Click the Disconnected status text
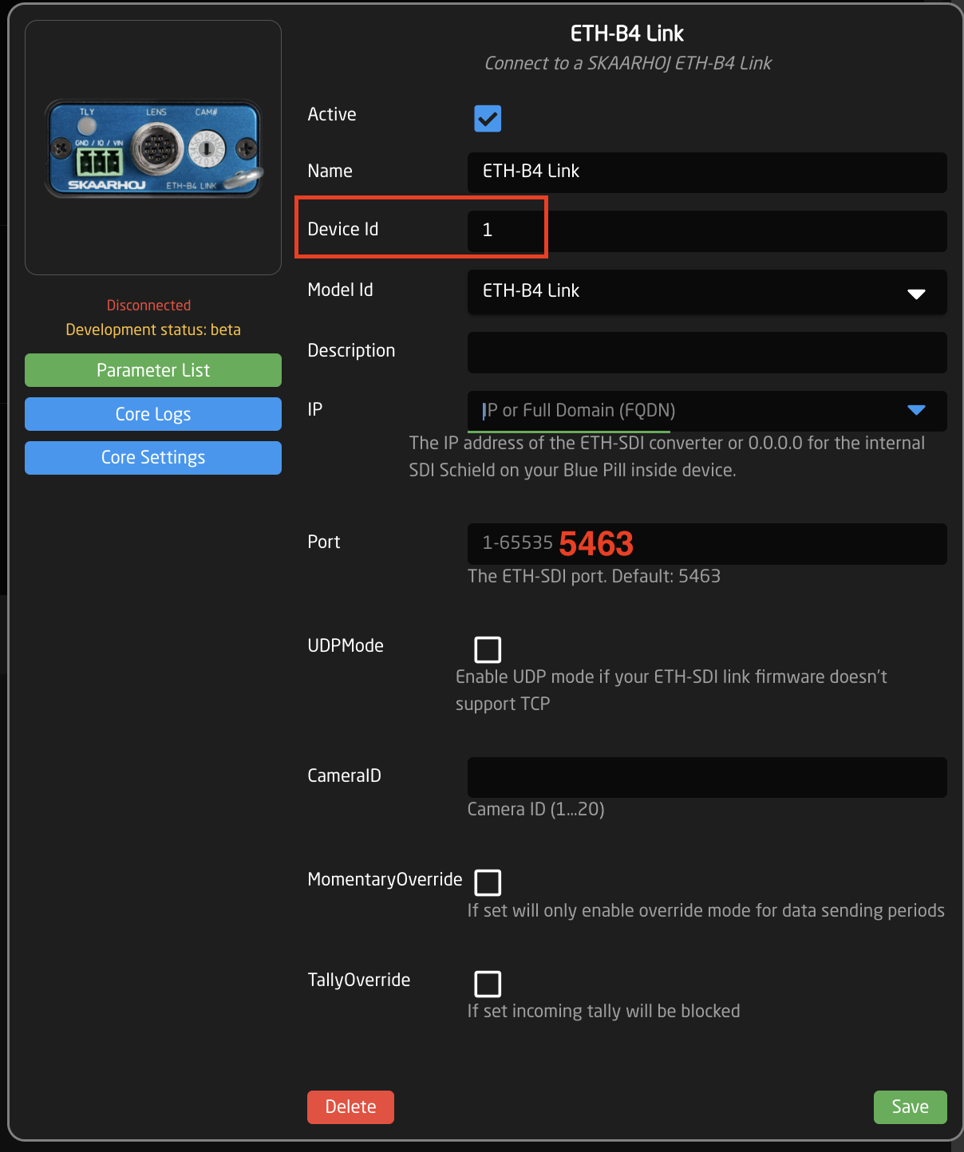Screen dimensions: 964x1152 coord(148,305)
